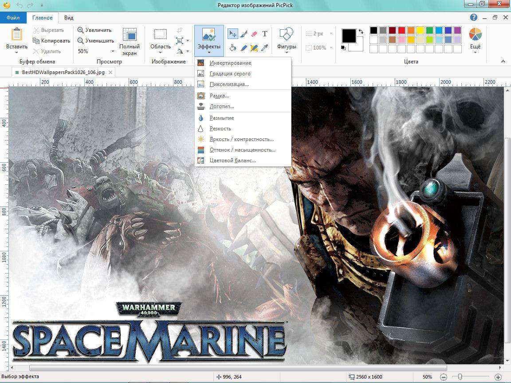This screenshot has width=511, height=383.
Task: Reset to default black/white colors icon
Action: pyautogui.click(x=343, y=48)
